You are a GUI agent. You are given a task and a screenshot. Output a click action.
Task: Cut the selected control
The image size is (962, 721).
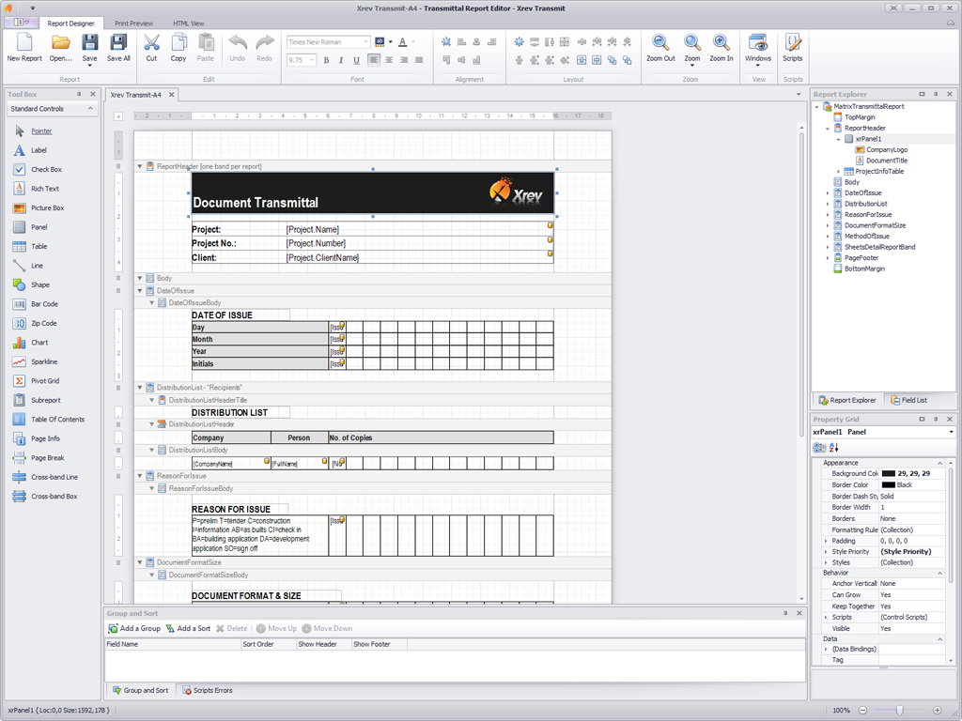point(151,48)
